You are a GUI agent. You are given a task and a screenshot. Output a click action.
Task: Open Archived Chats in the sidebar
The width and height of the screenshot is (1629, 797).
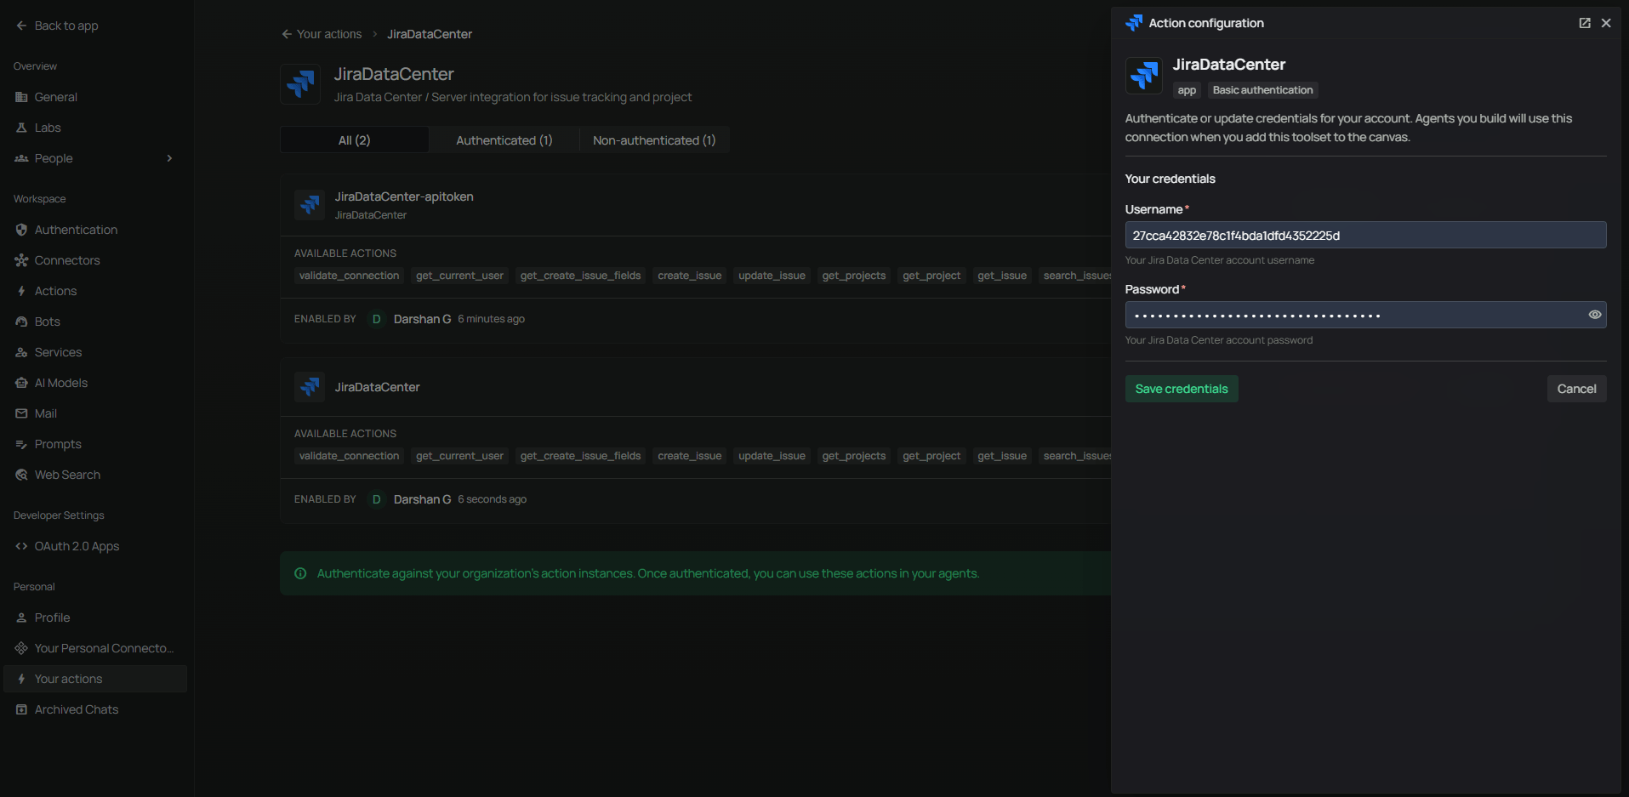pos(95,709)
